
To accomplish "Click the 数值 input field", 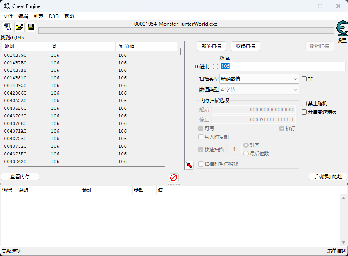I will 282,66.
